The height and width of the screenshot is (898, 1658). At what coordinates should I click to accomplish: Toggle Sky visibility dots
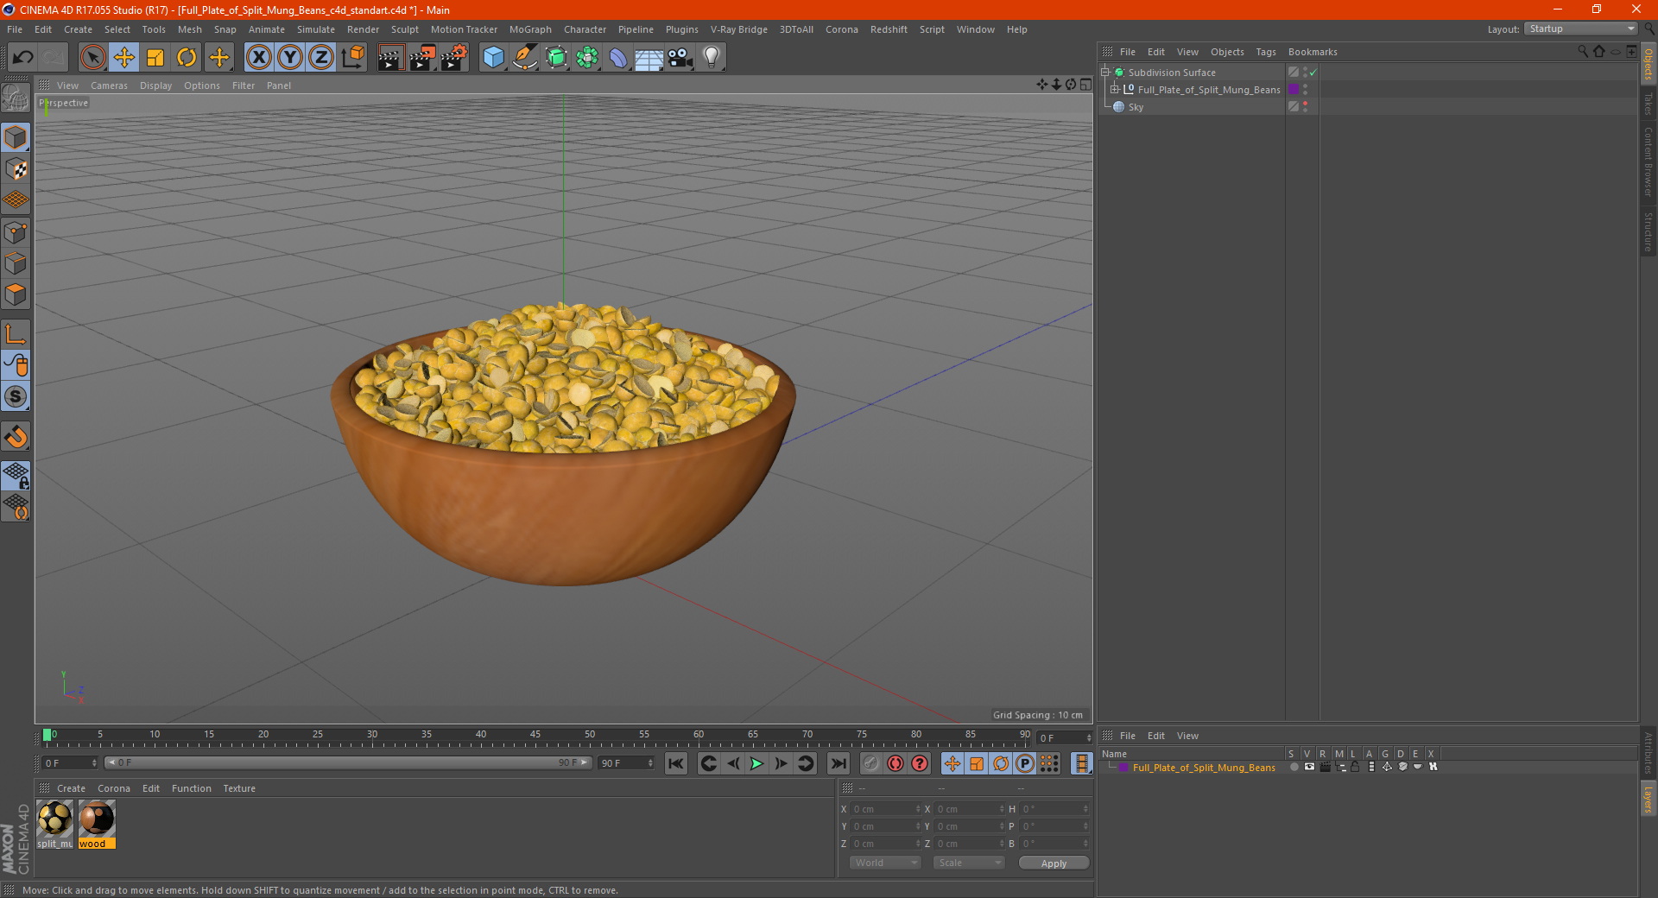pos(1306,107)
